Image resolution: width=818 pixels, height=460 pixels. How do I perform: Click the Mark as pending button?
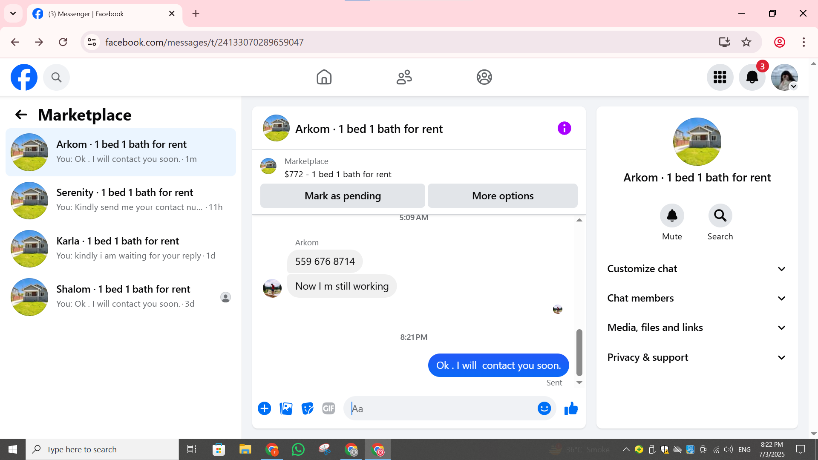point(343,196)
